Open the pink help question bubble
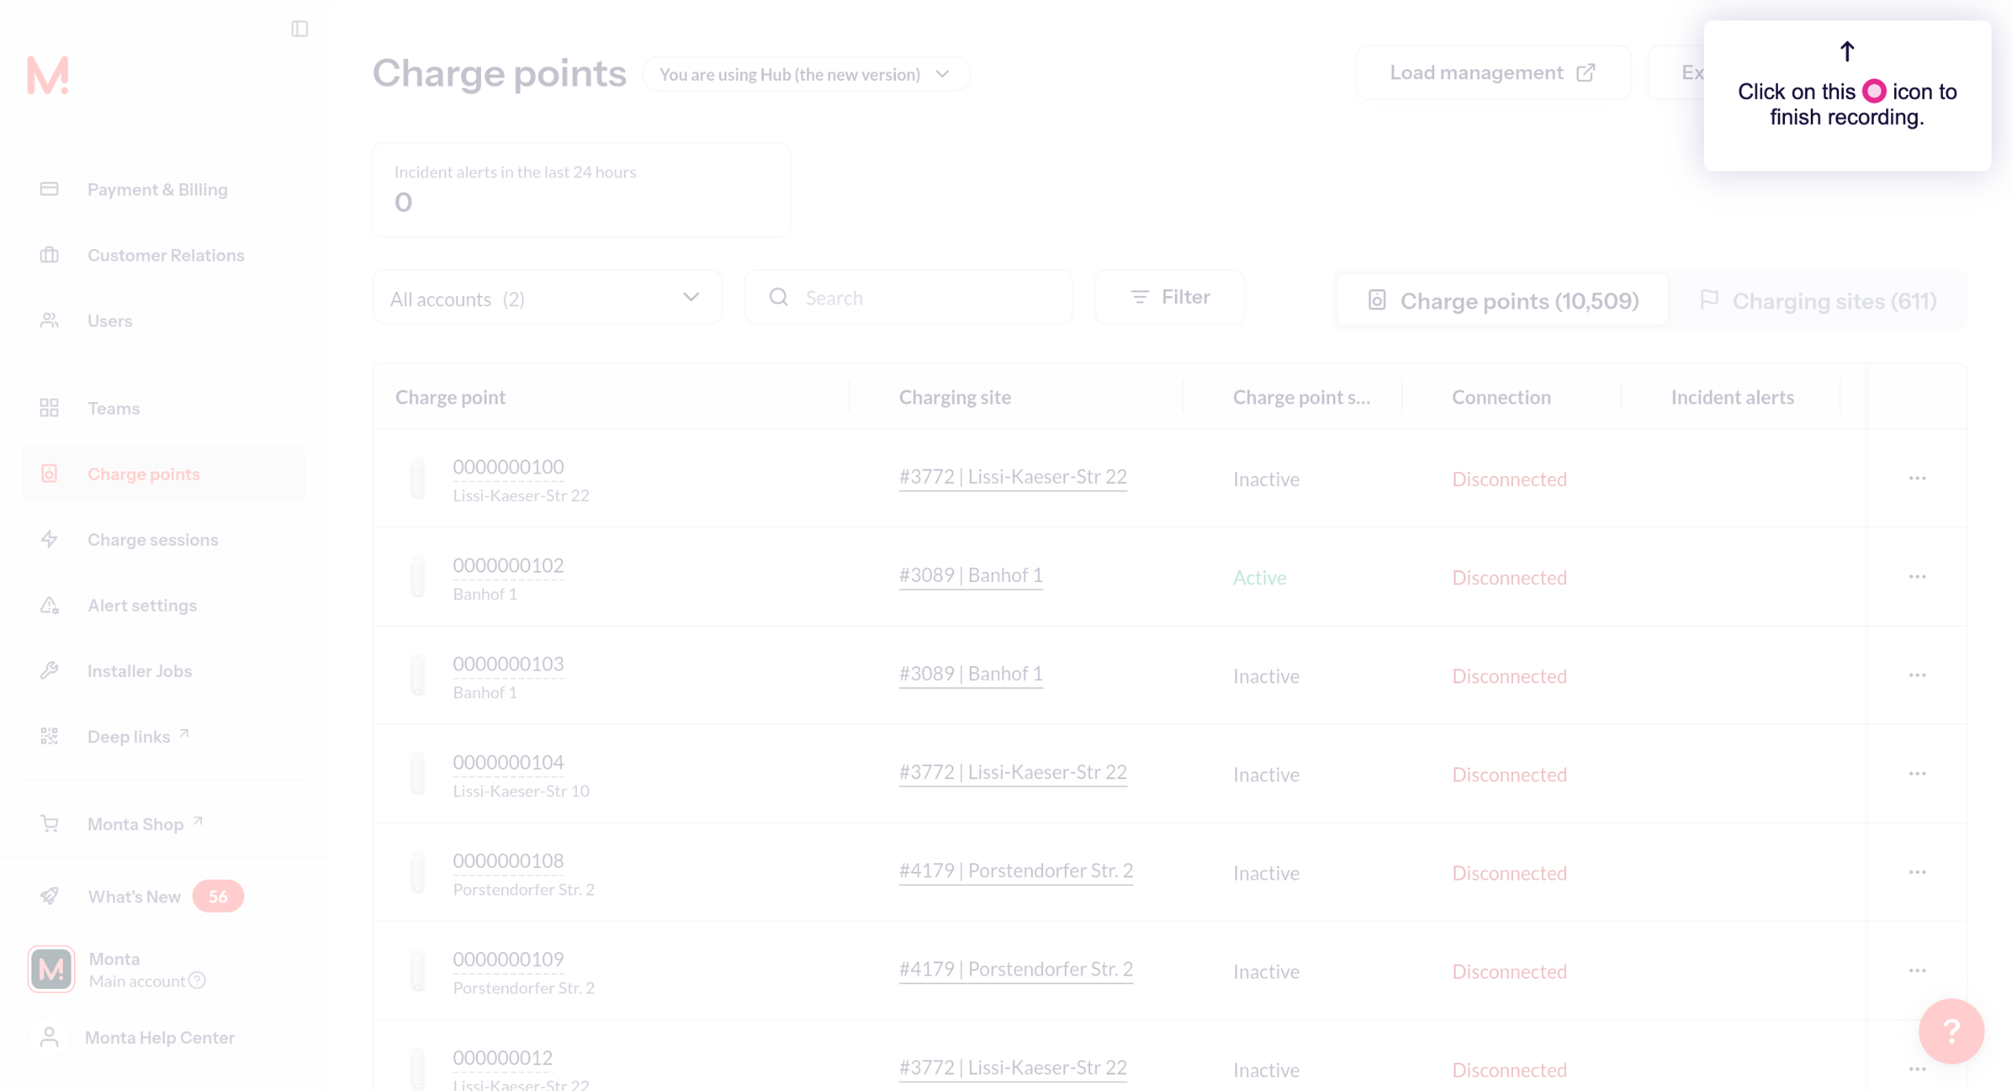 pos(1951,1031)
